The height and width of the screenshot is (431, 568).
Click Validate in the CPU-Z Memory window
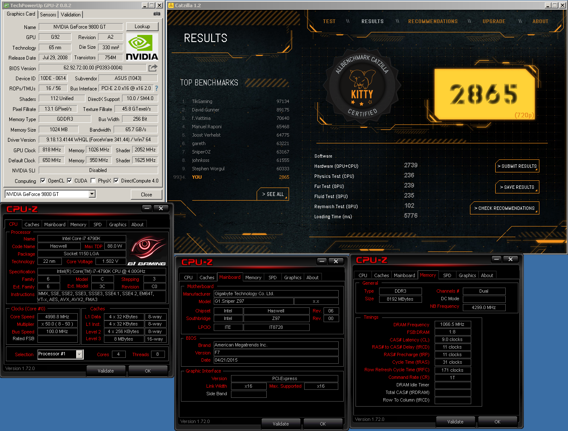[455, 422]
